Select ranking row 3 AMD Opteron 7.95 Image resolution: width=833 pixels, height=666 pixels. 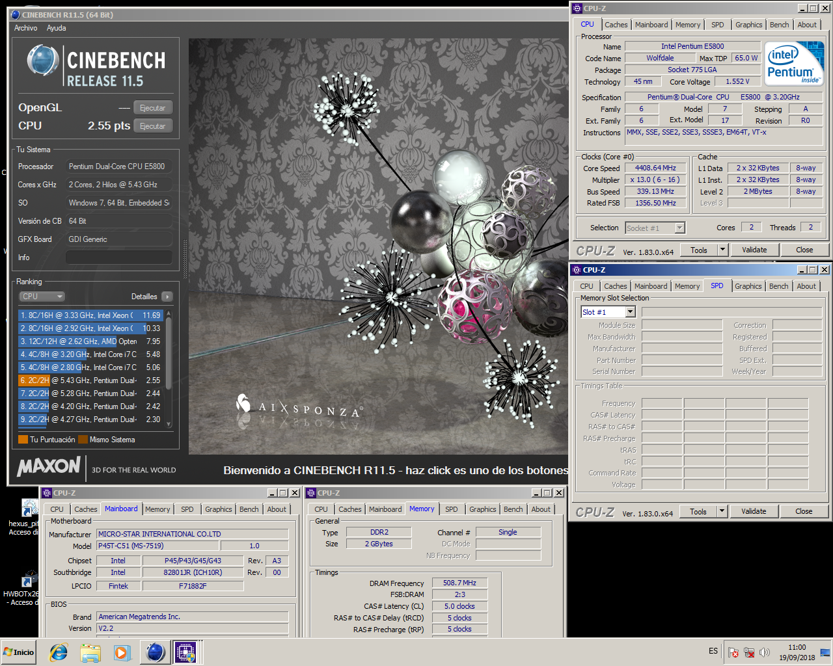click(90, 341)
